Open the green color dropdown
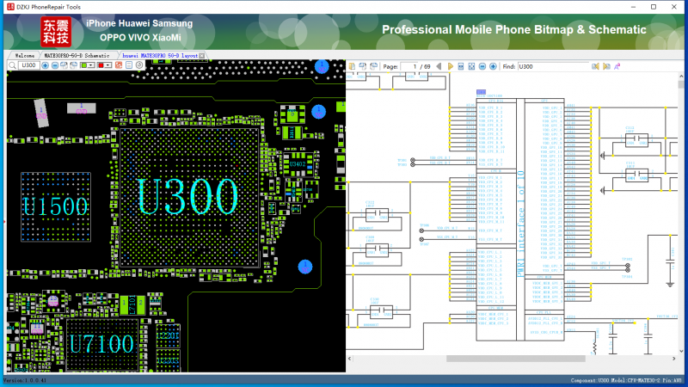The width and height of the screenshot is (688, 387). (x=92, y=65)
